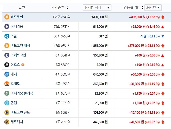Click the Dash coin icon

[7, 74]
